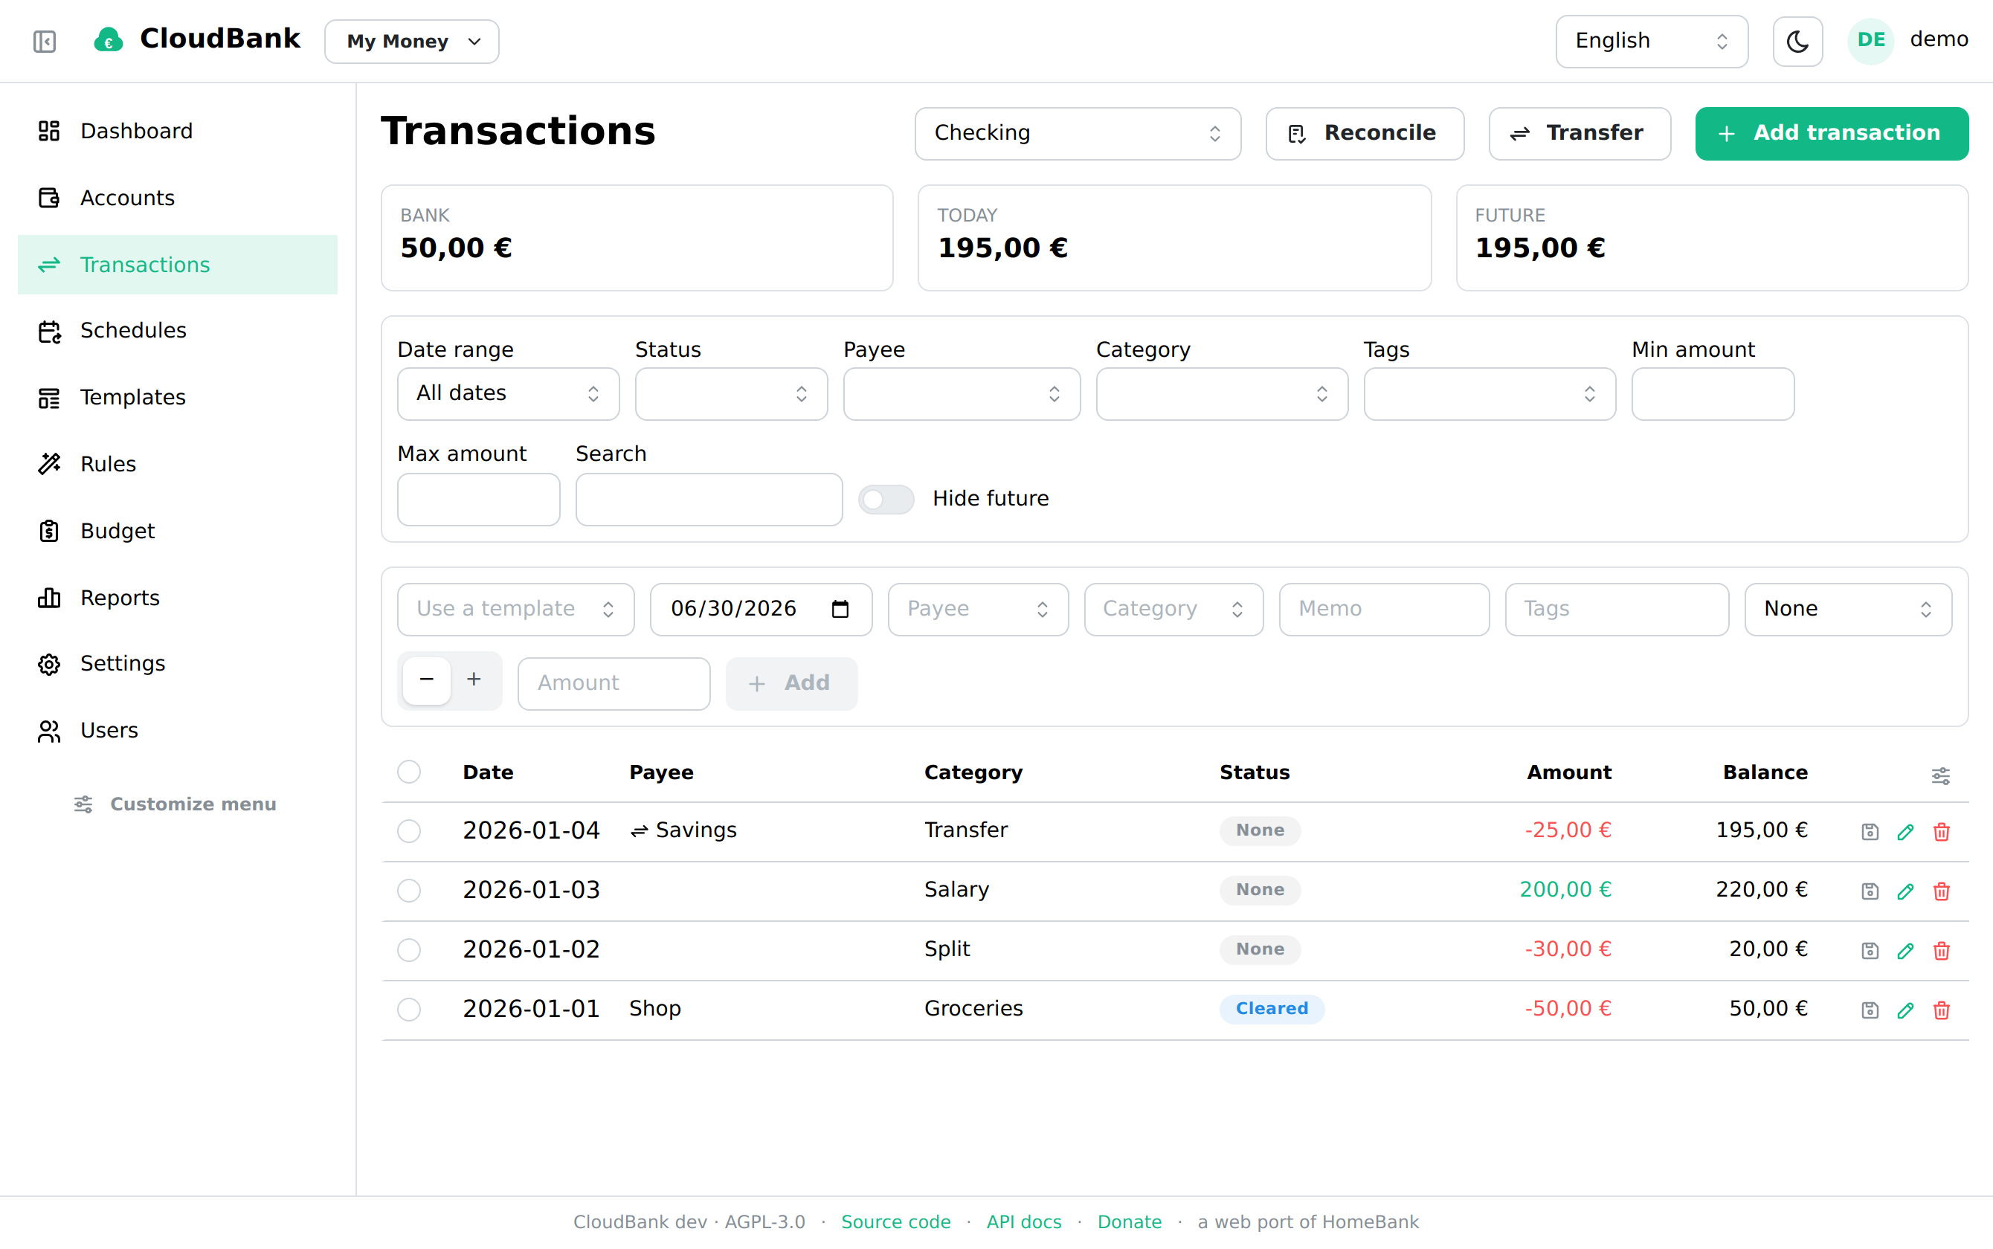The image size is (1993, 1249).
Task: Open the Checking account selector
Action: [1078, 134]
